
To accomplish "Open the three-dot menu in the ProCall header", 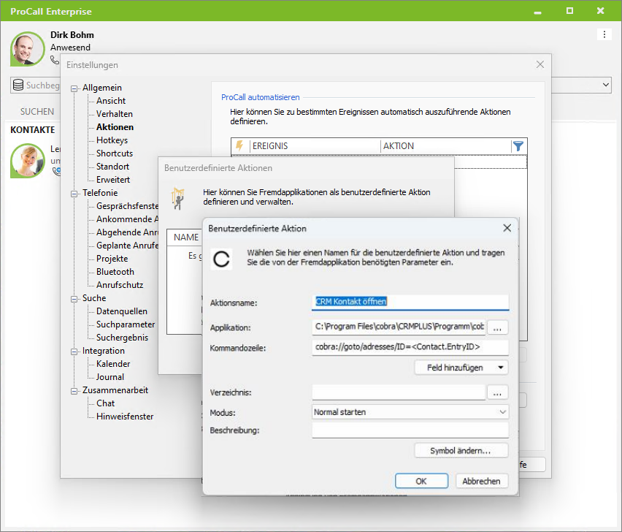I will pos(603,34).
